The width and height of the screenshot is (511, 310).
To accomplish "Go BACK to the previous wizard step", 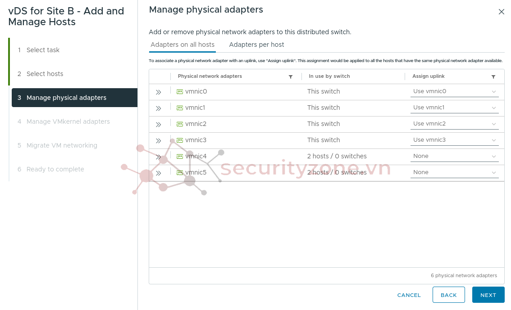I will click(x=448, y=295).
